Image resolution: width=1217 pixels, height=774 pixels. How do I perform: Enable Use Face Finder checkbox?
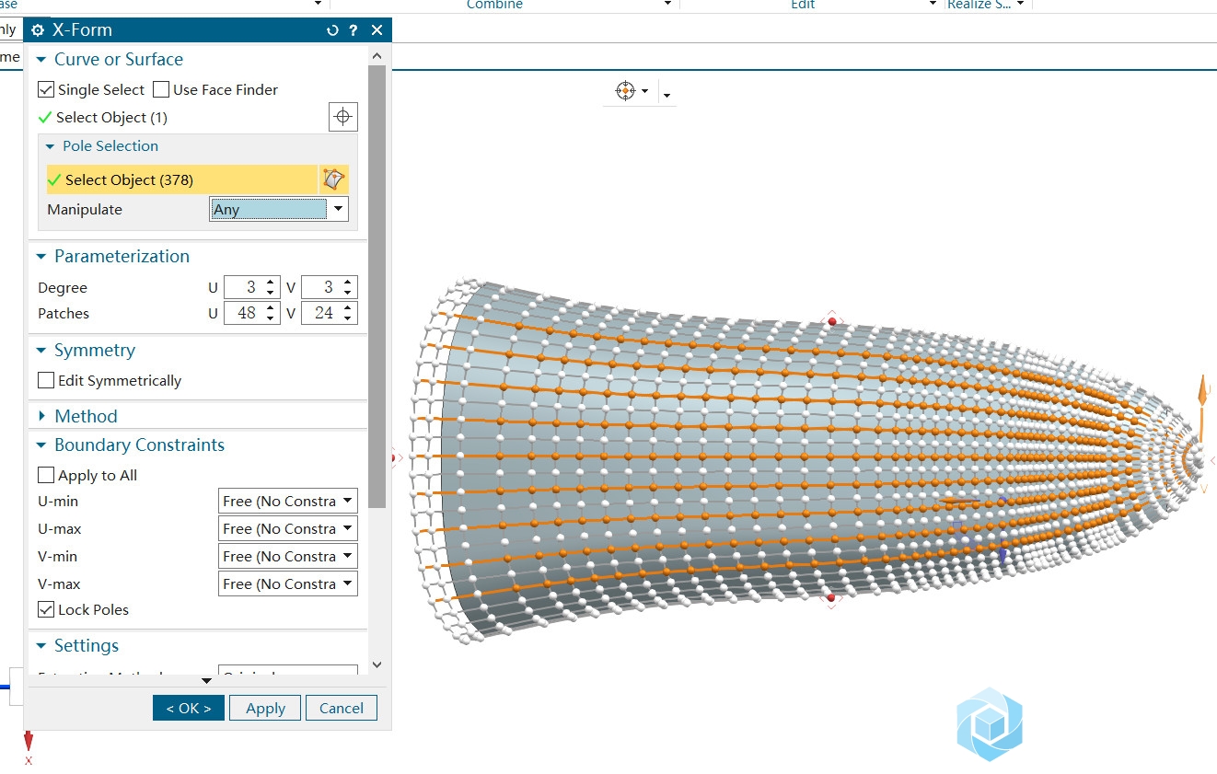[161, 89]
